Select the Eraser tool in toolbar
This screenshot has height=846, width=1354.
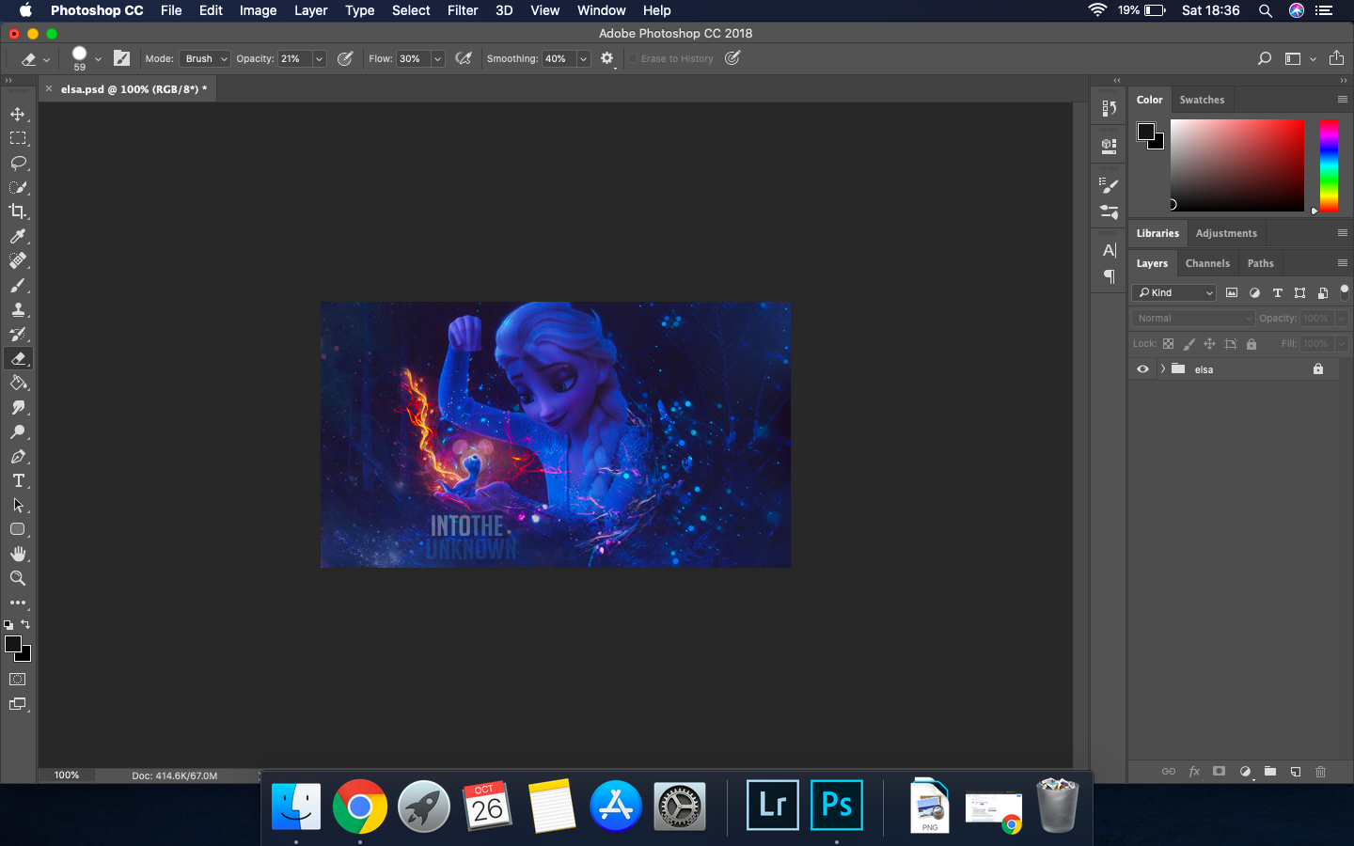pos(18,358)
